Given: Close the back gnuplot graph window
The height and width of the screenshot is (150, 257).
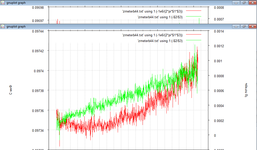Looking at the screenshot, I should coord(252,3).
